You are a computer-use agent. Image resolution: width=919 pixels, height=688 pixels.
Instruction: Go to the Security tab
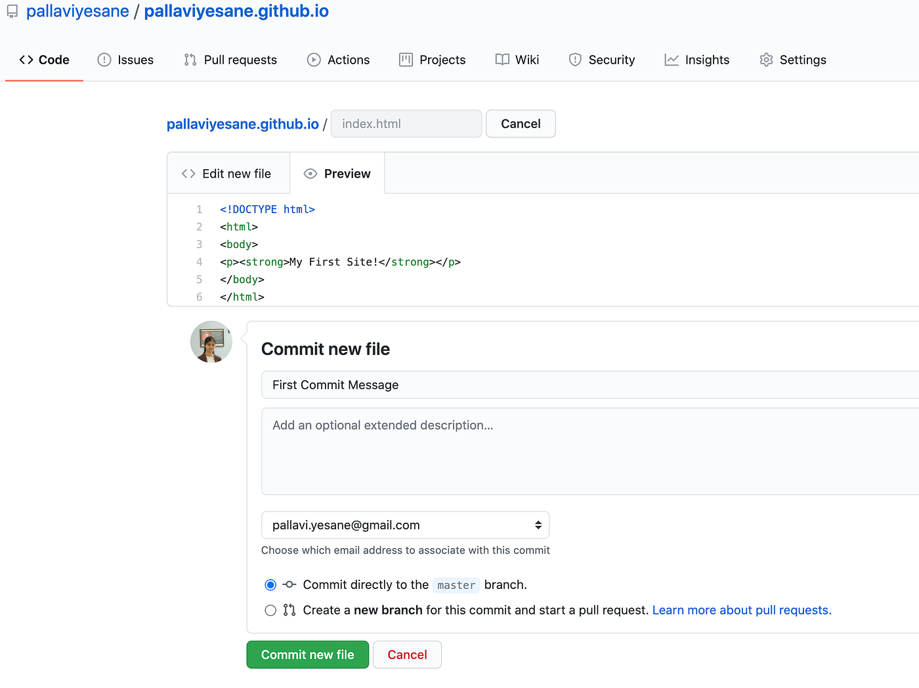(x=602, y=60)
